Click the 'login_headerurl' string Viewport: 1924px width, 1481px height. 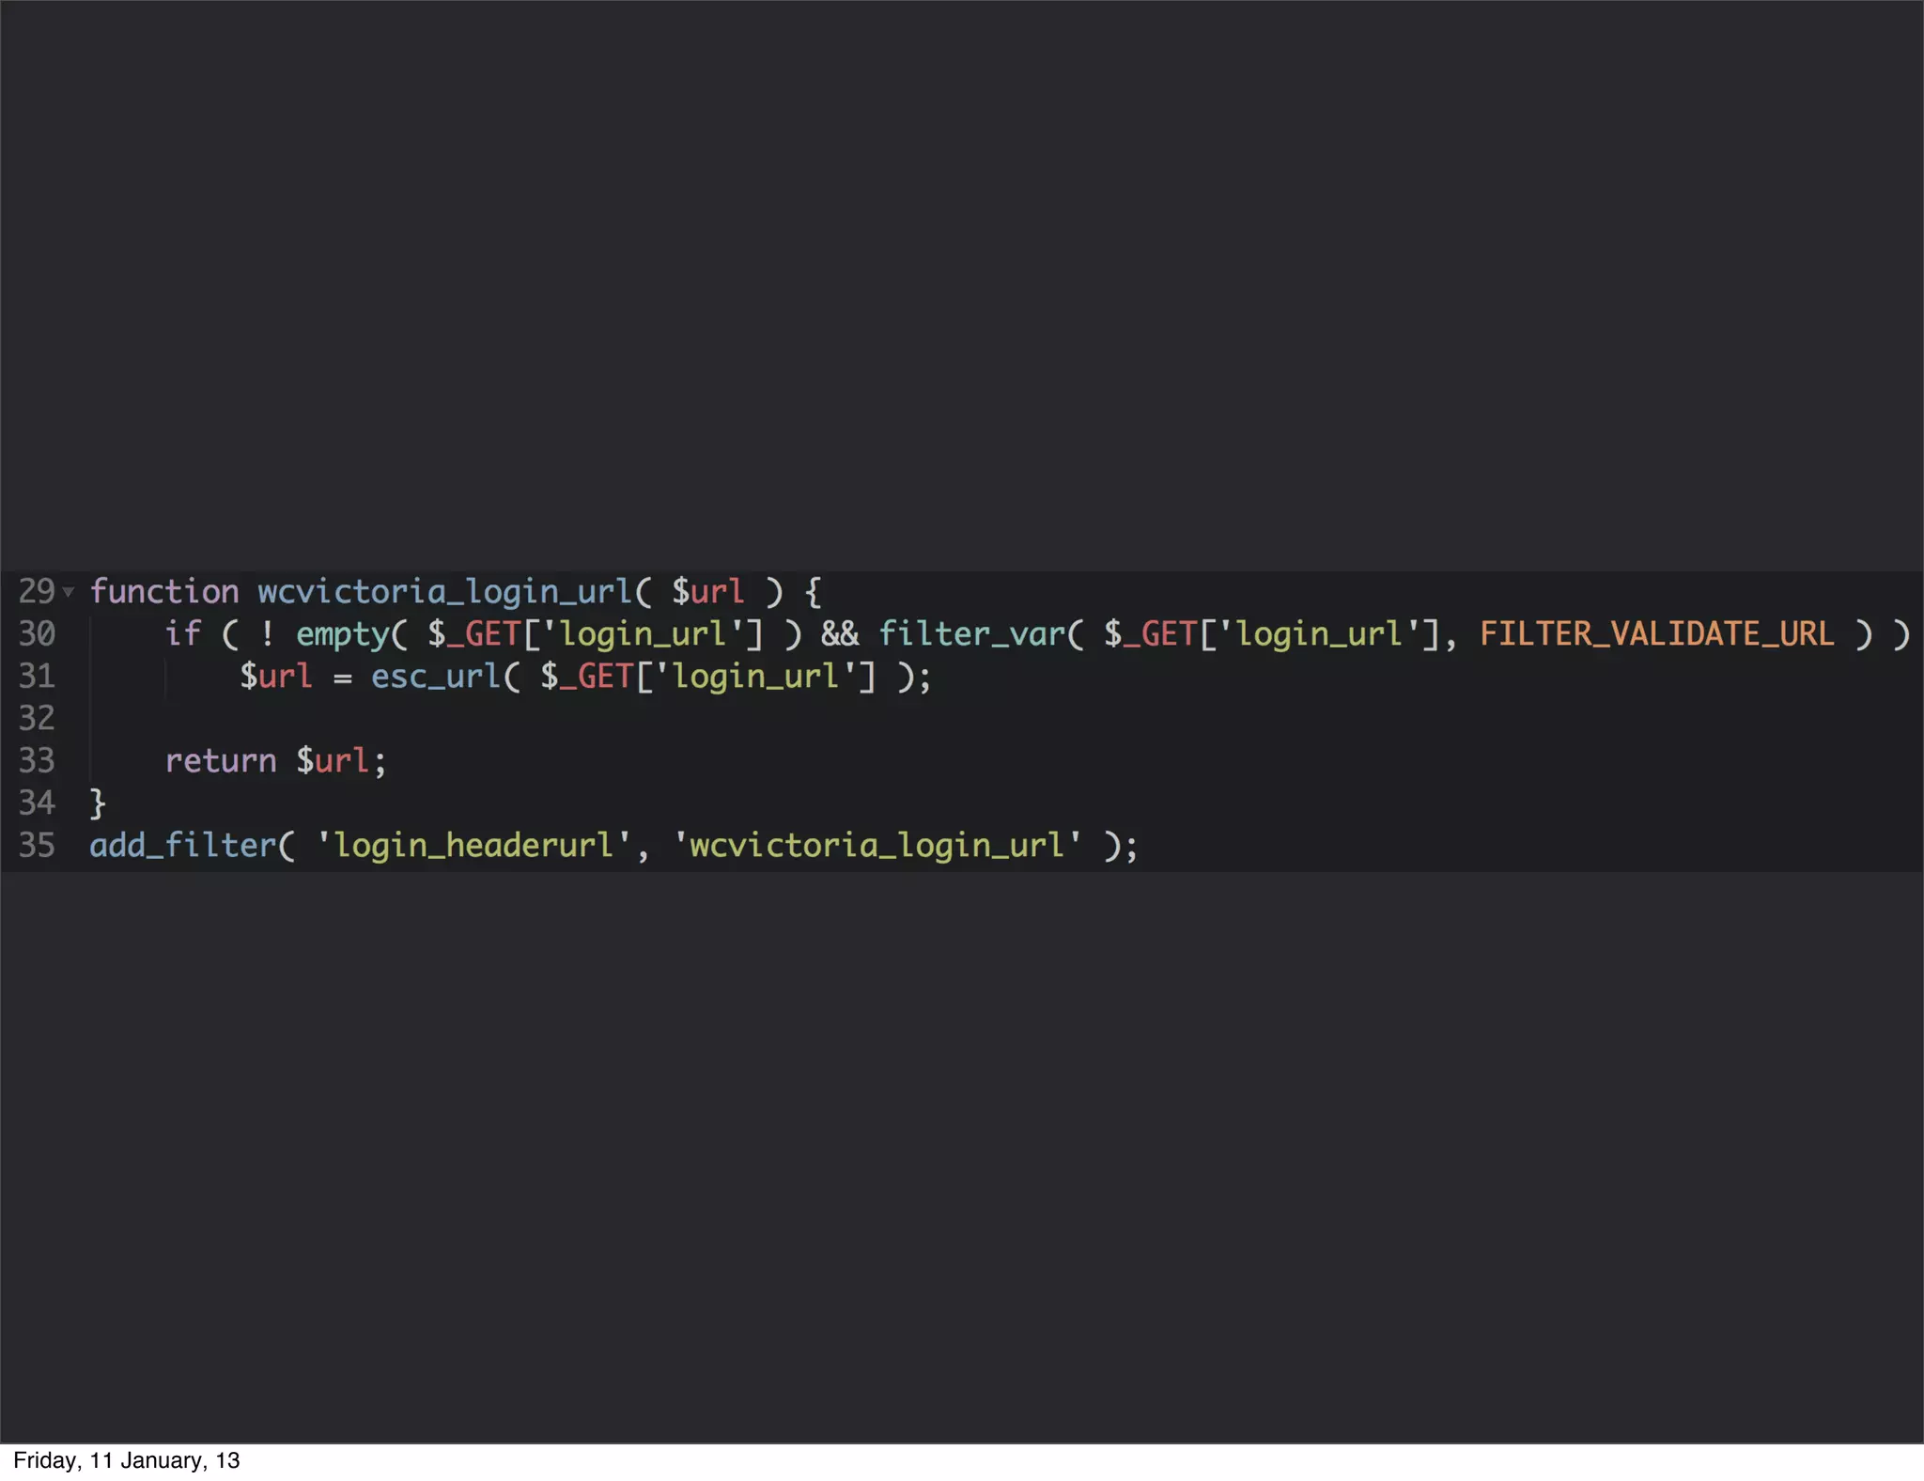coord(473,845)
